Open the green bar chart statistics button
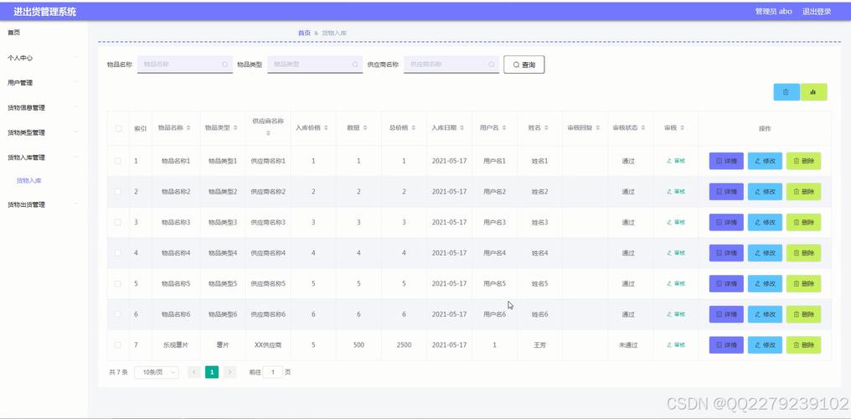 click(x=813, y=92)
